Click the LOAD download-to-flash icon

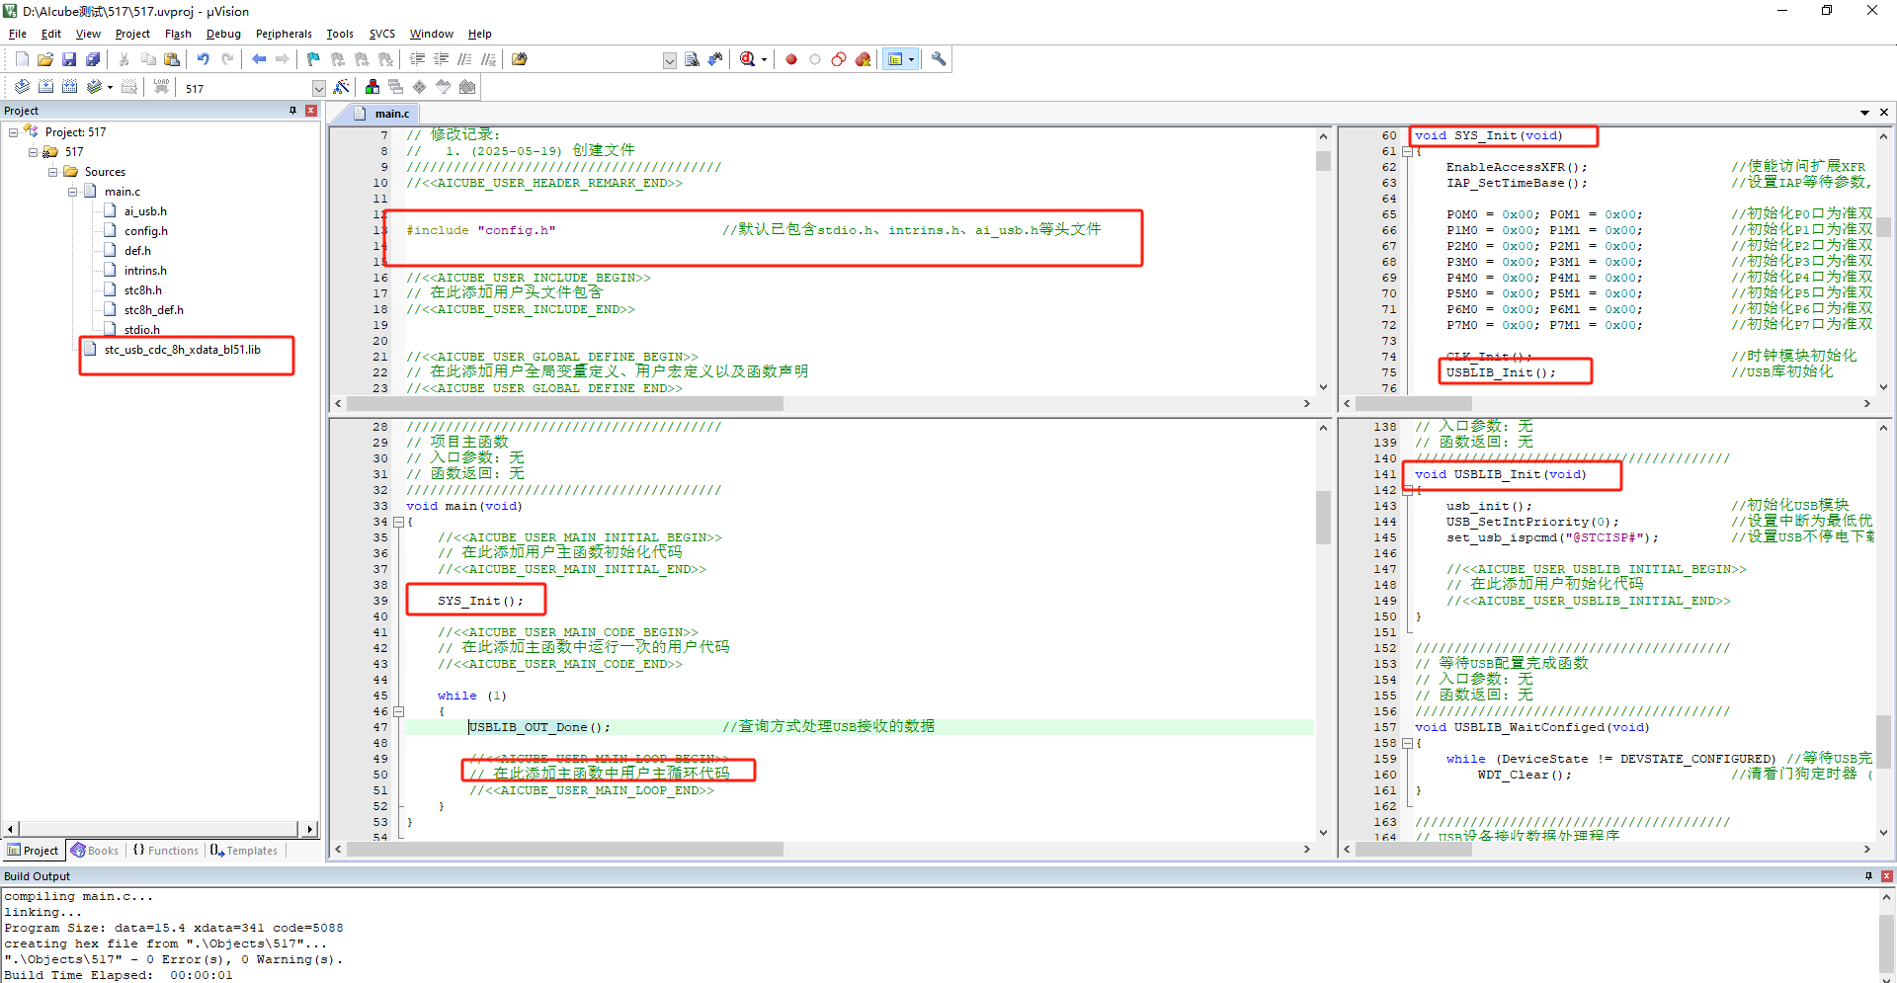click(x=161, y=87)
